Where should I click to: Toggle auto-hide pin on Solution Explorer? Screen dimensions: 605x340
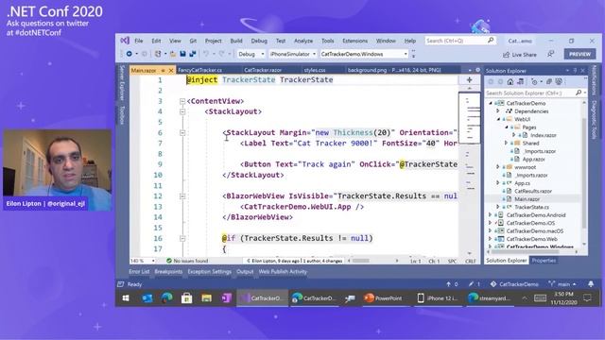(x=575, y=71)
